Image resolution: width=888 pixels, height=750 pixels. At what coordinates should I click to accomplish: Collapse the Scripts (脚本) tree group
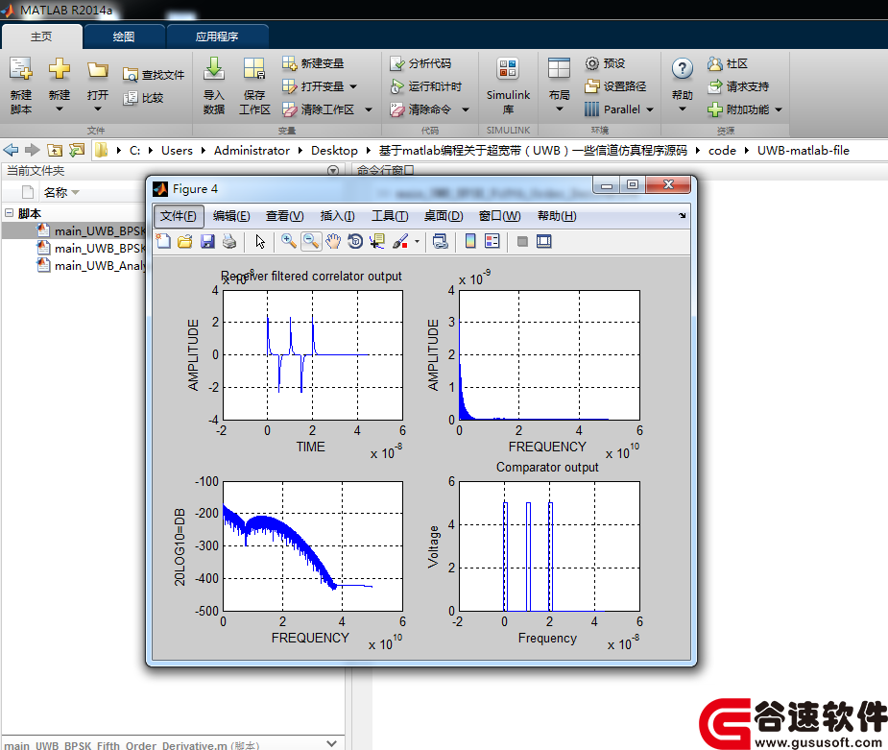coord(9,213)
